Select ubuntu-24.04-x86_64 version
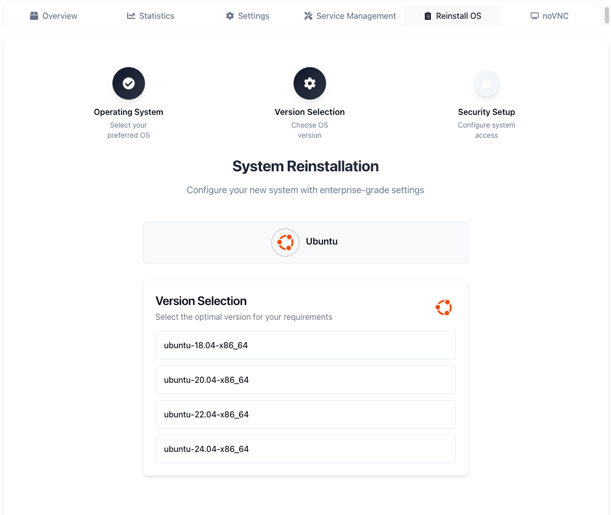 coord(306,449)
